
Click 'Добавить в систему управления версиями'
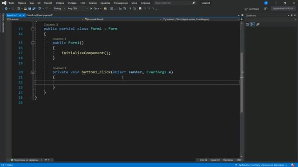[261, 165]
